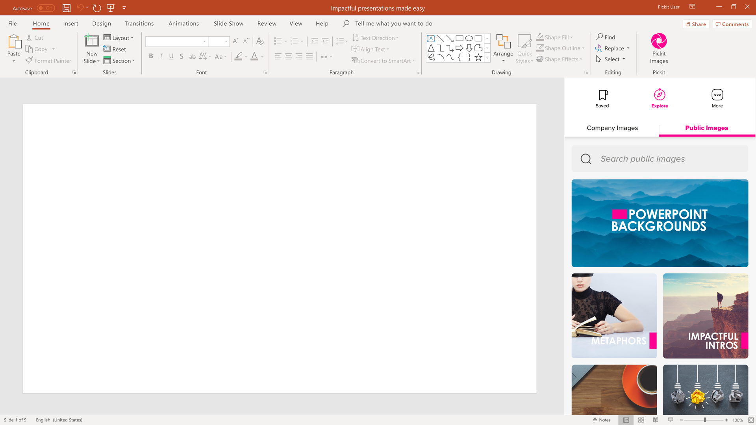Screen dimensions: 756x425
Task: Toggle AutoSave switch
Action: pos(46,8)
